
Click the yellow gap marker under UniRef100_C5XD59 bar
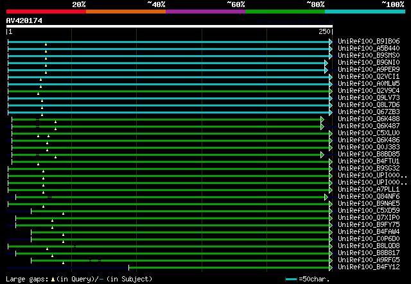[63, 213]
